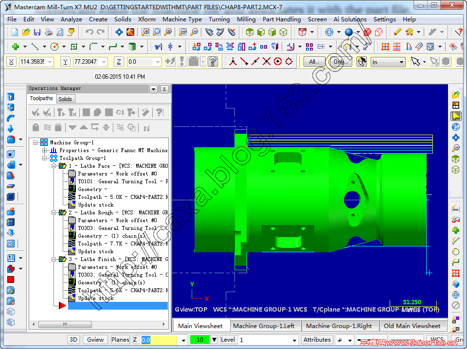Open the Analyze menu
467x349 pixels.
click(x=72, y=19)
